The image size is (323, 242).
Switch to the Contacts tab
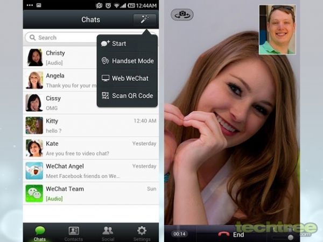tap(74, 233)
